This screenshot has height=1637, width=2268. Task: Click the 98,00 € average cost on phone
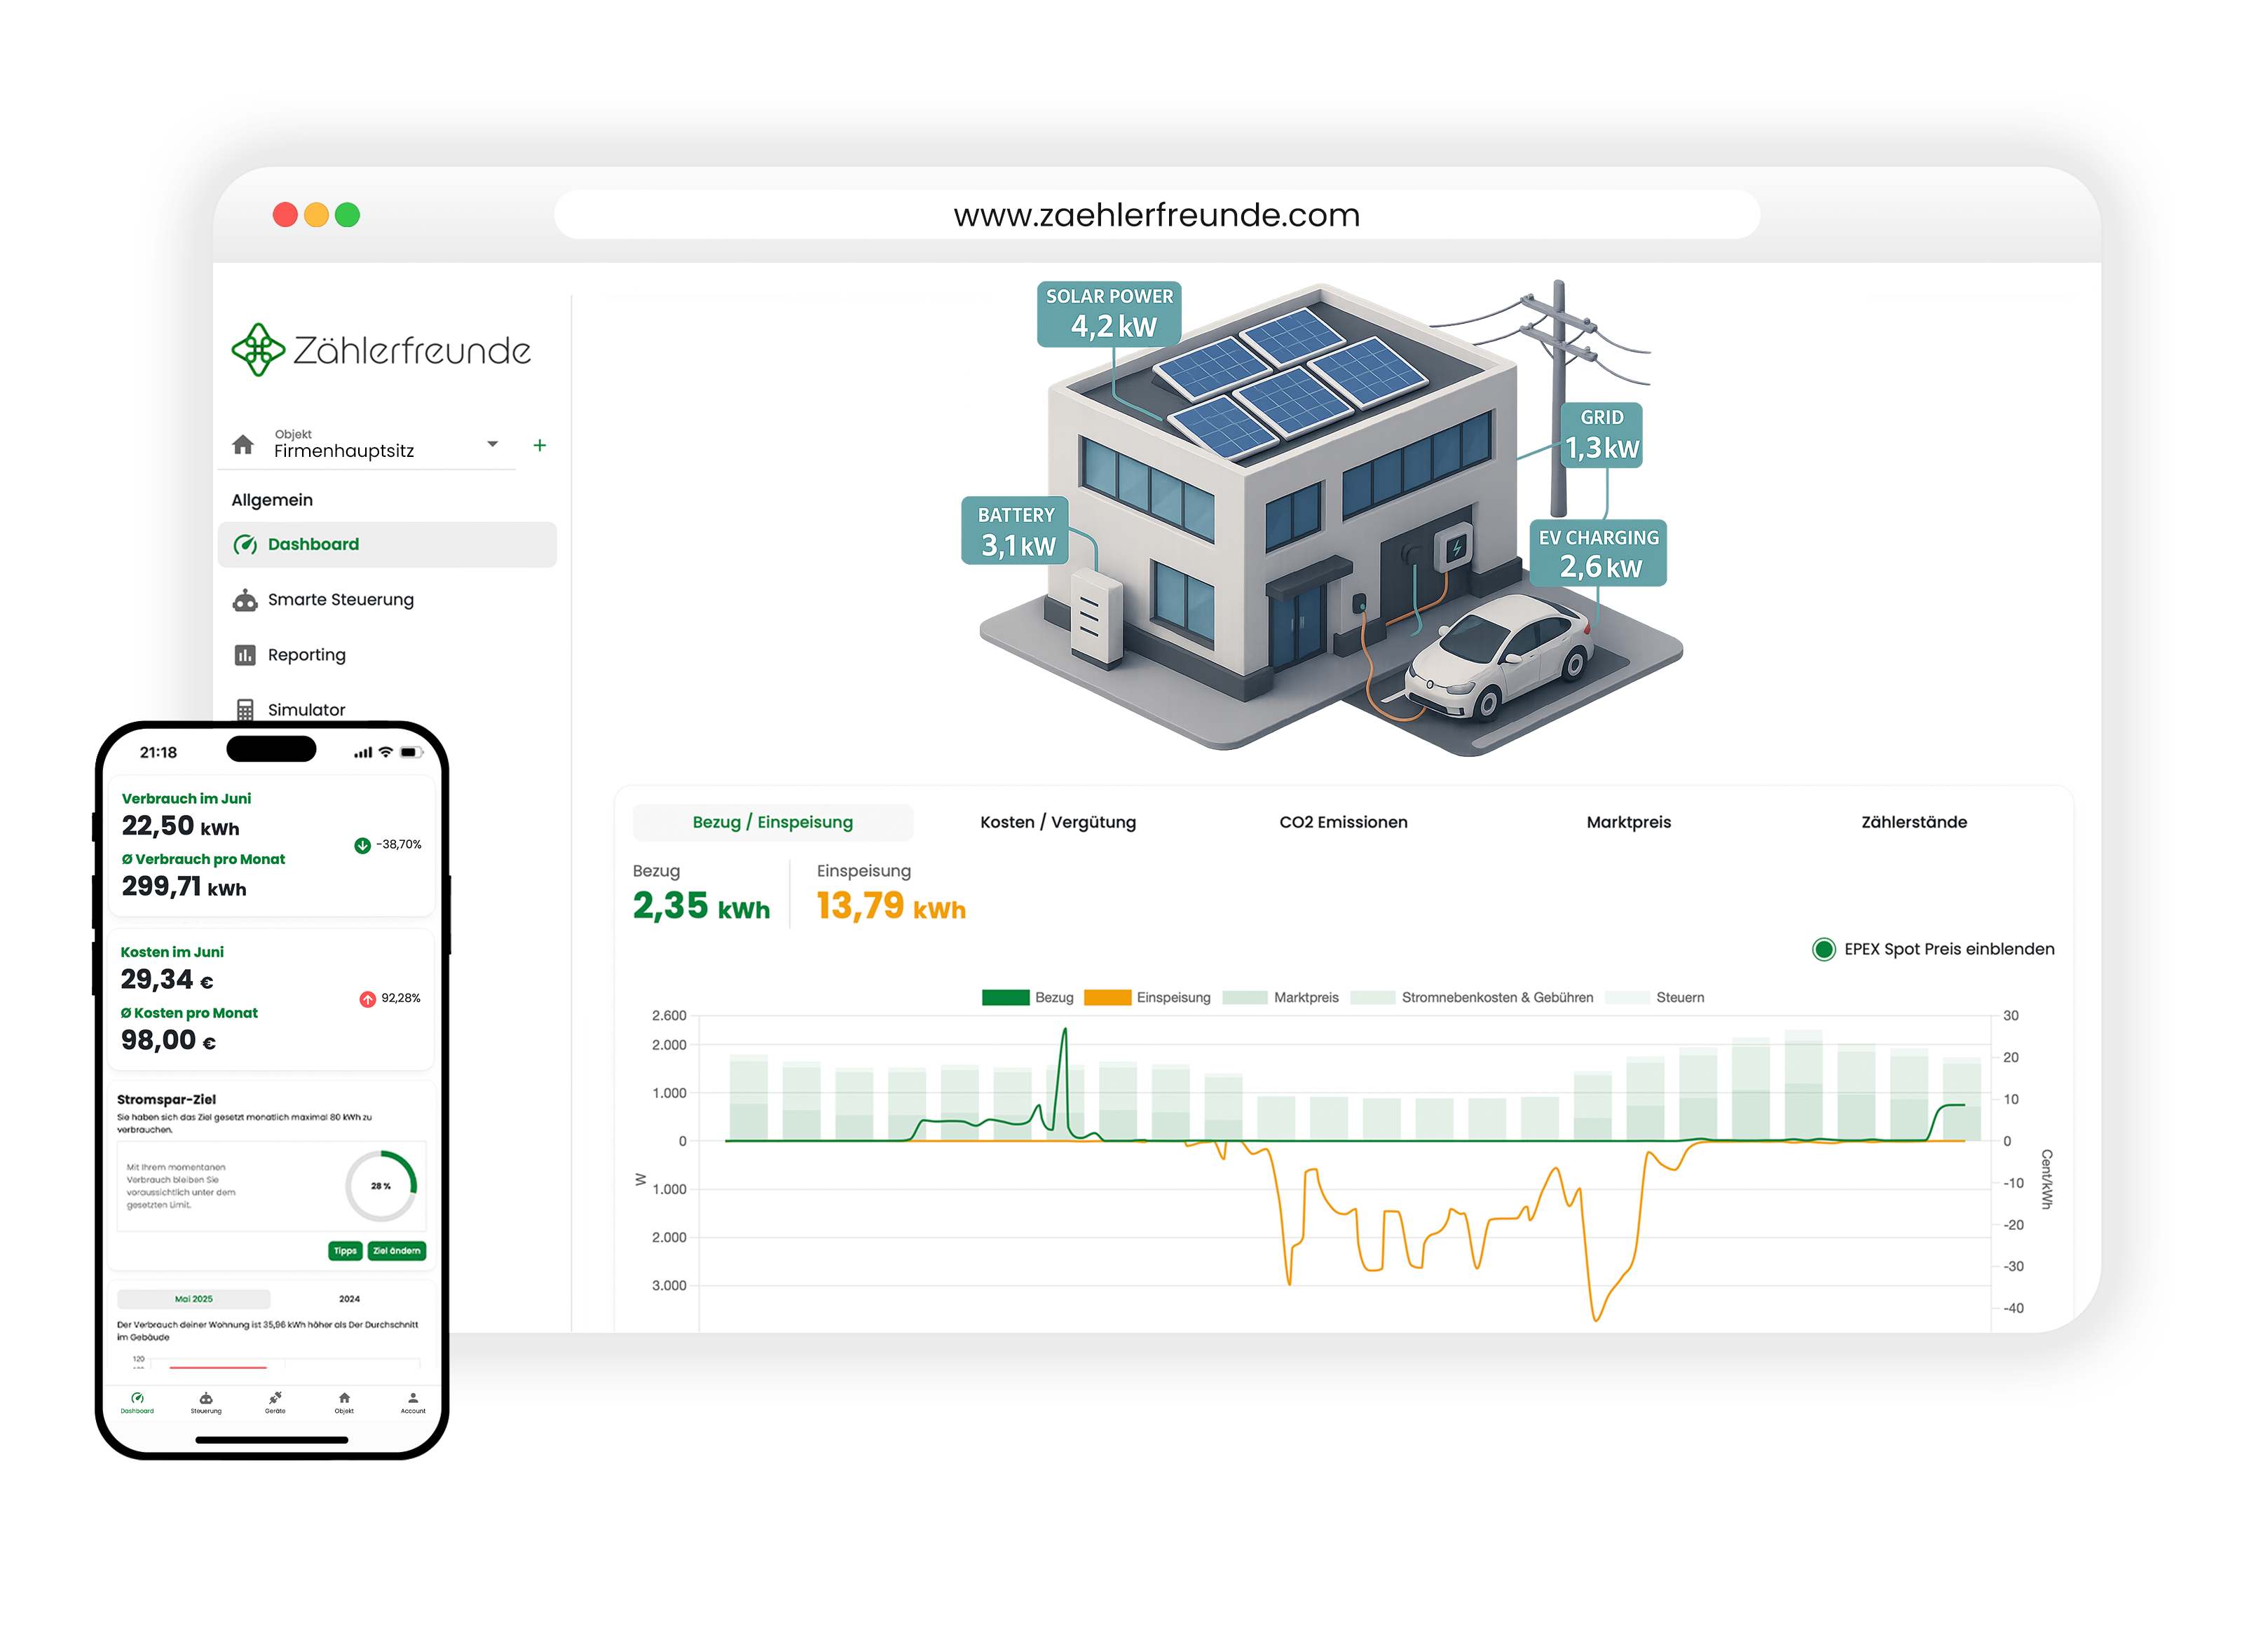click(168, 1040)
